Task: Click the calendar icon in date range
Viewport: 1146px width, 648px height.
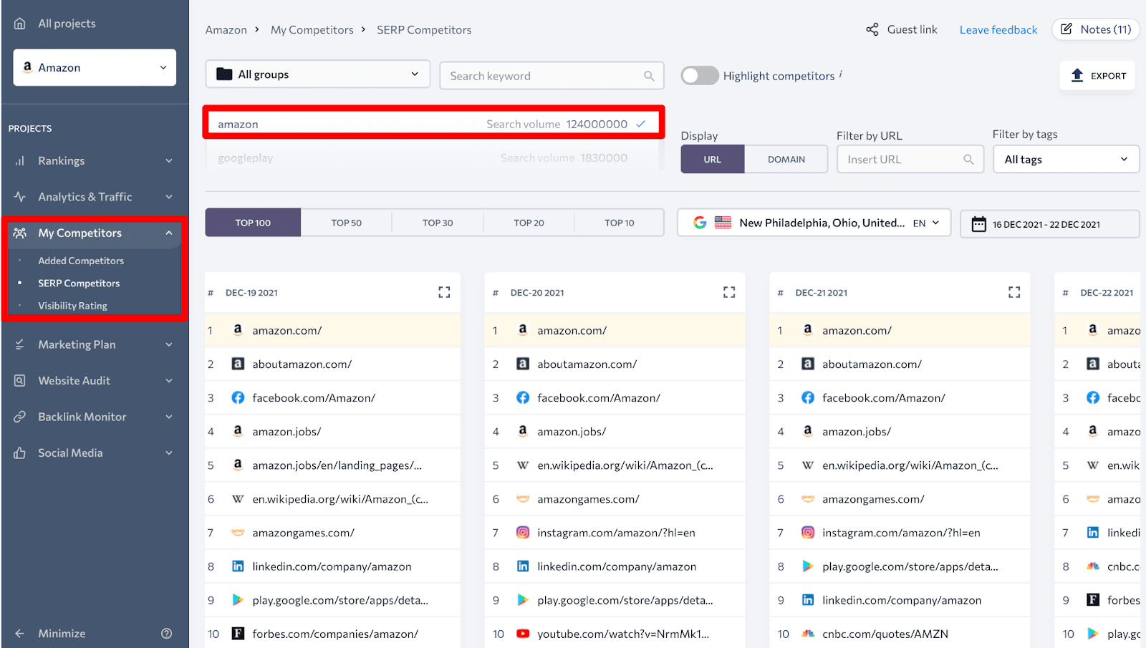Action: (x=978, y=224)
